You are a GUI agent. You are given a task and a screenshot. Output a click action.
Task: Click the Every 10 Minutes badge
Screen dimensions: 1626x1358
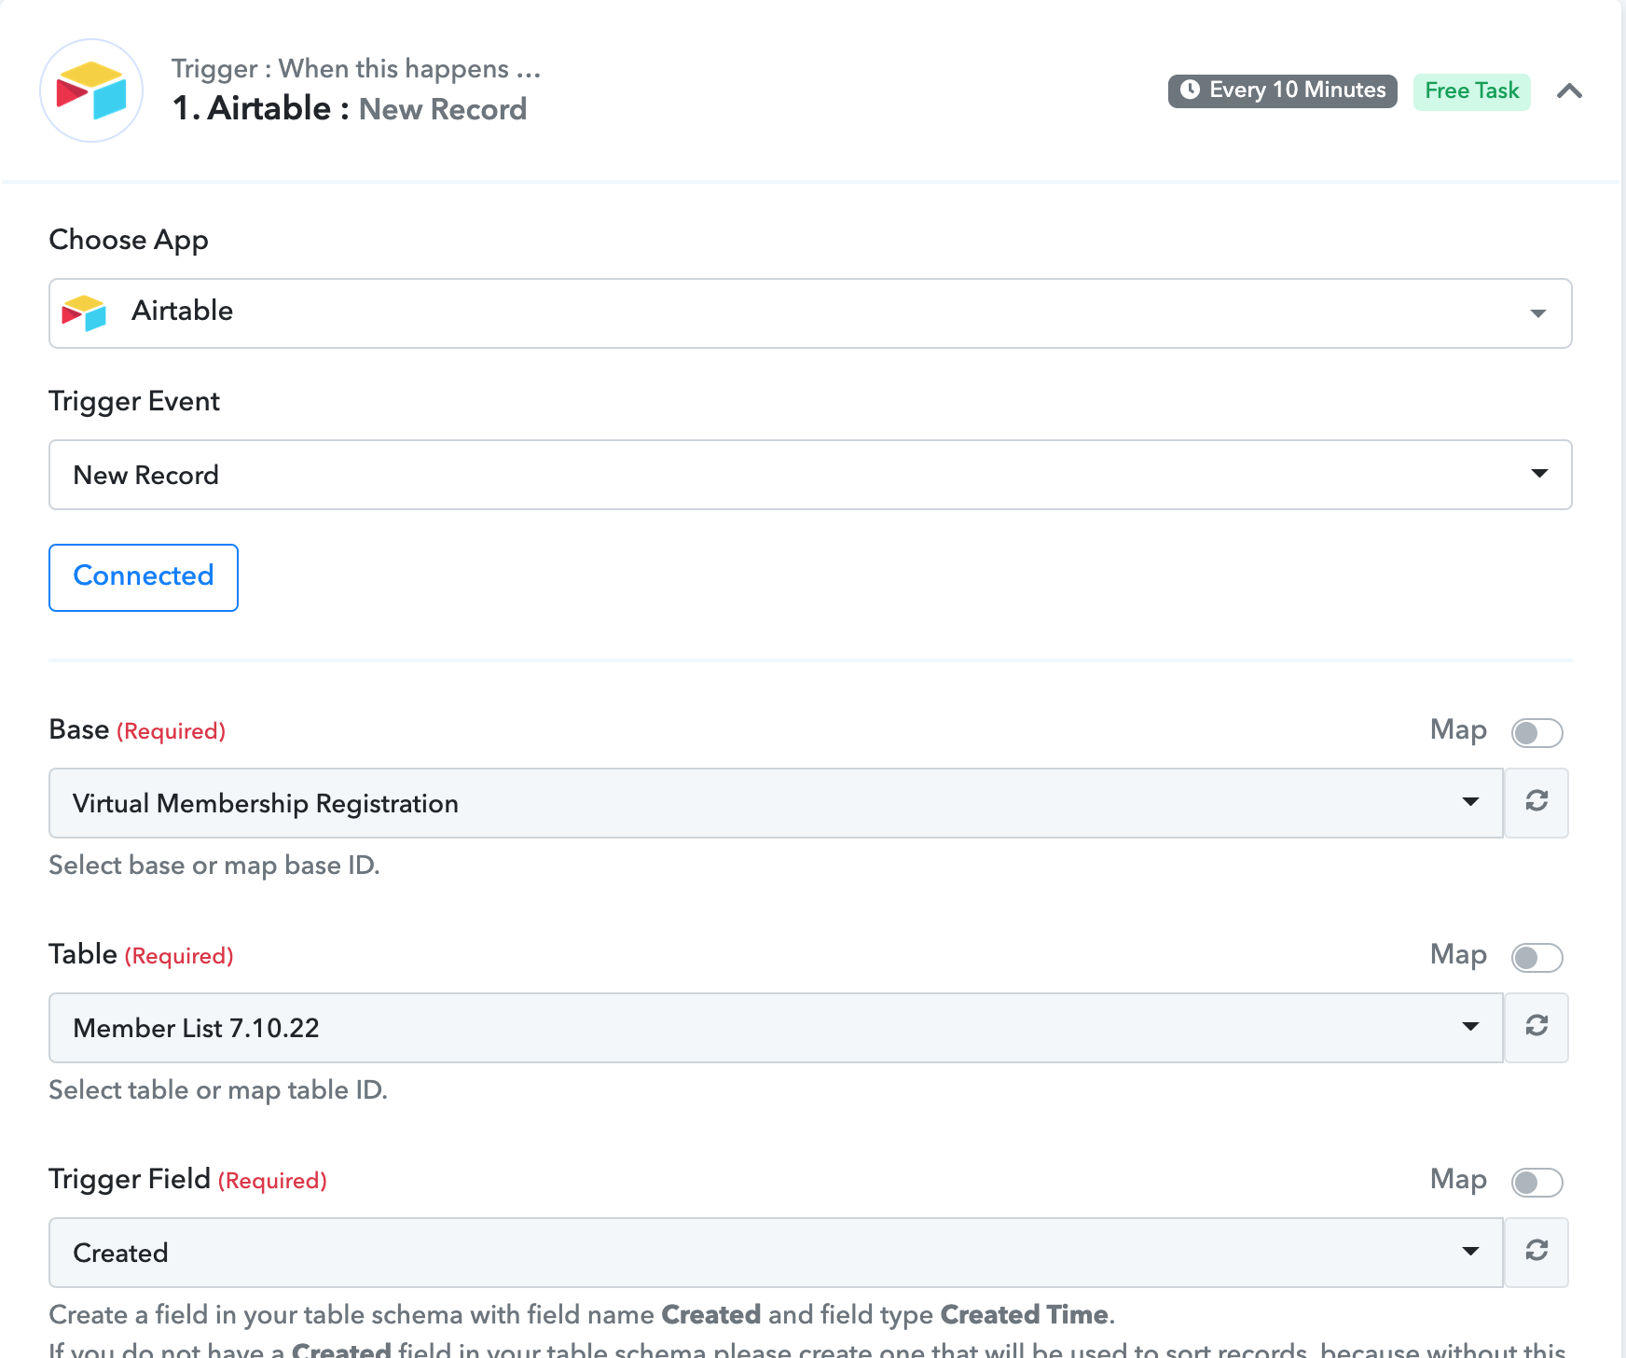tap(1282, 90)
